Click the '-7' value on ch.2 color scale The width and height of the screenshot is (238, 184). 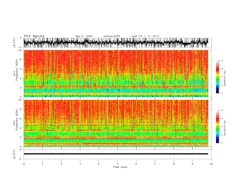221,143
